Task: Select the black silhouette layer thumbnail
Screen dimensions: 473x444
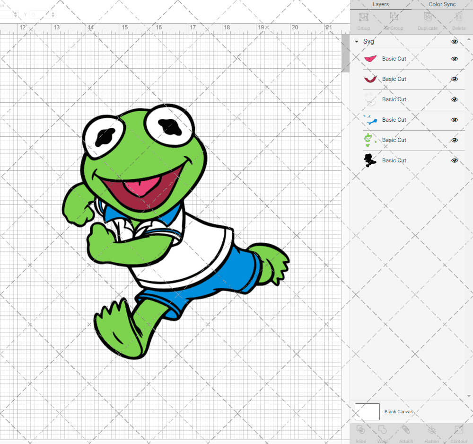Action: click(370, 160)
